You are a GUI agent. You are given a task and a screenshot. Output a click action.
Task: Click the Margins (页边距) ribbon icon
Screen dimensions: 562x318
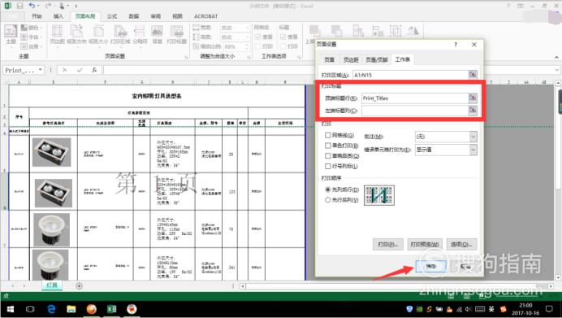tap(58, 34)
